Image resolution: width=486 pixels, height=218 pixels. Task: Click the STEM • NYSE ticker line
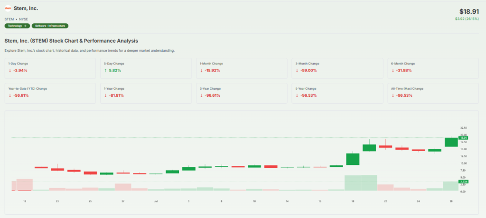tap(16, 19)
